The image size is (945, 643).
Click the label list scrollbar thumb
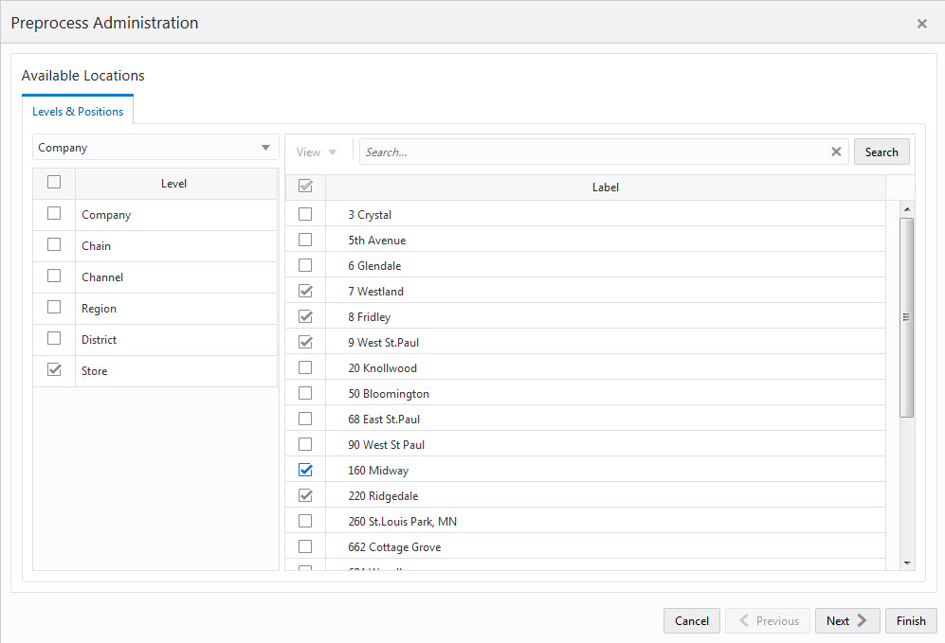click(907, 317)
